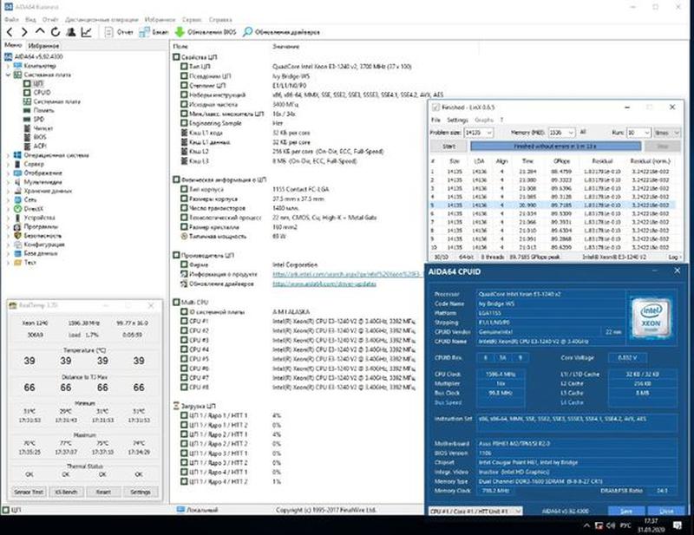
Task: Click the Reset button in RealTemp
Action: [x=103, y=492]
